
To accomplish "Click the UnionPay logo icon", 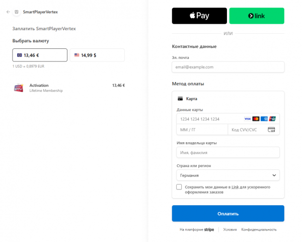I will (272, 119).
